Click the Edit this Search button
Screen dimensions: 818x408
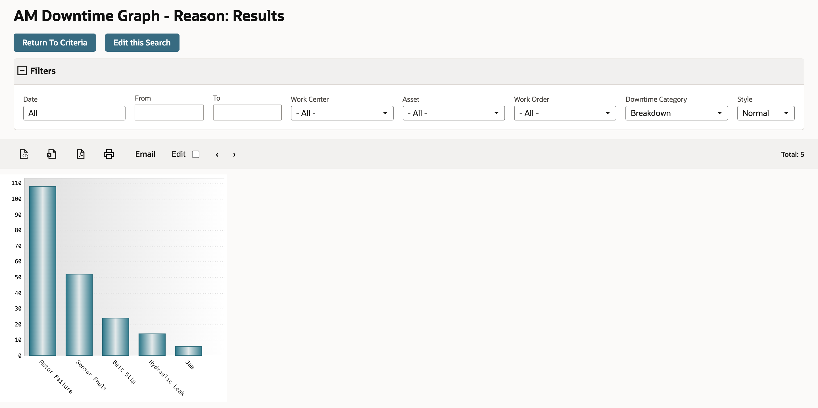coord(142,43)
